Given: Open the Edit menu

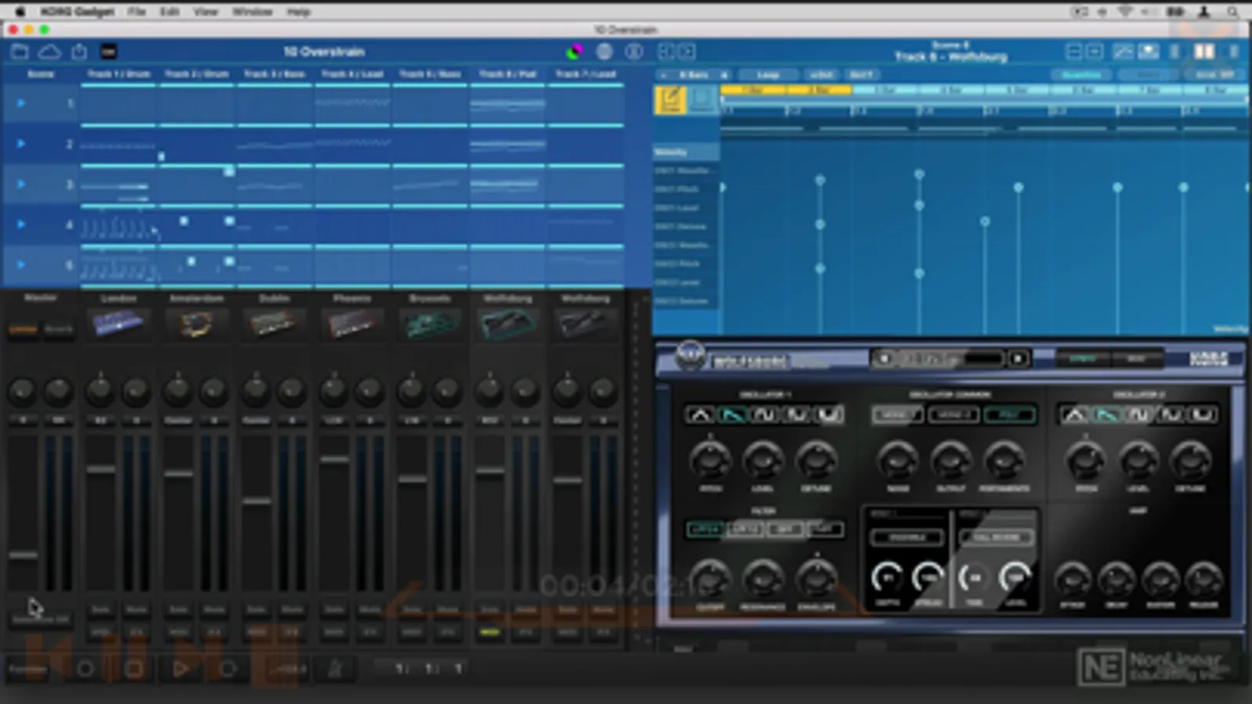Looking at the screenshot, I should [x=169, y=12].
